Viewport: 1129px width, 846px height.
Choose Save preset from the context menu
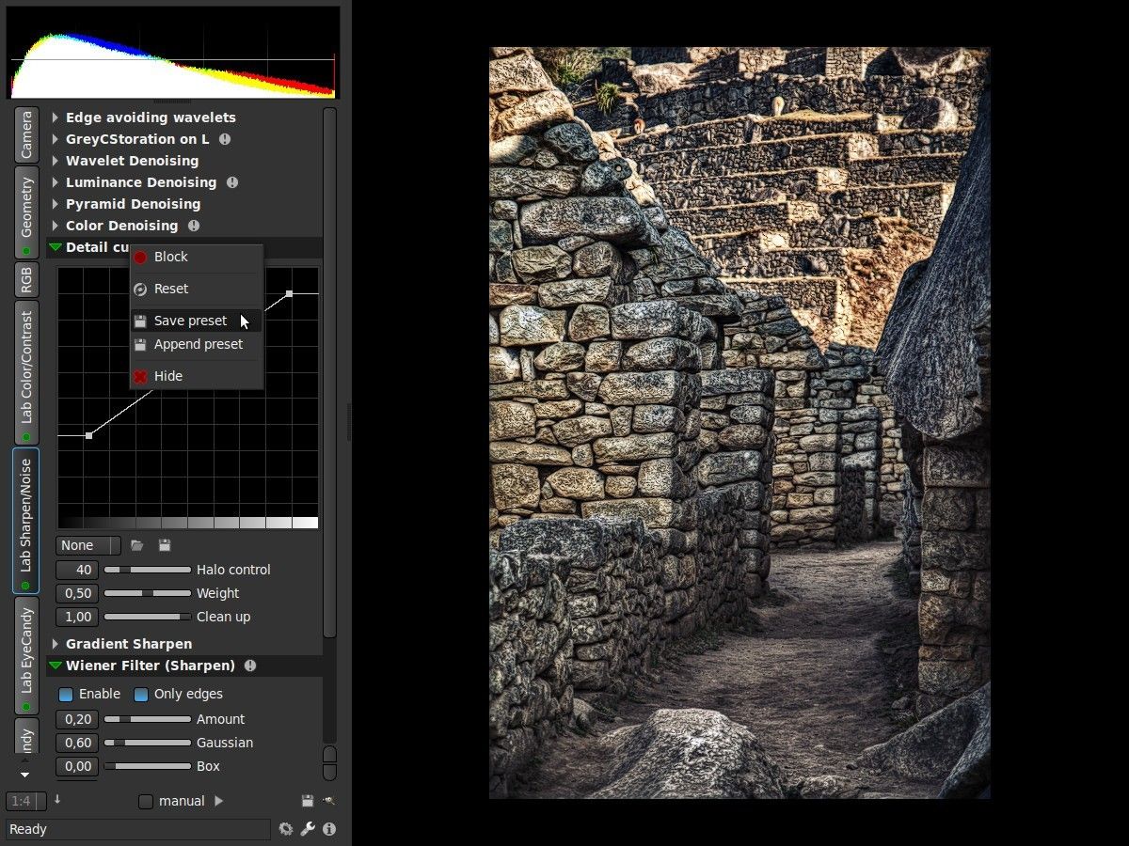click(190, 320)
